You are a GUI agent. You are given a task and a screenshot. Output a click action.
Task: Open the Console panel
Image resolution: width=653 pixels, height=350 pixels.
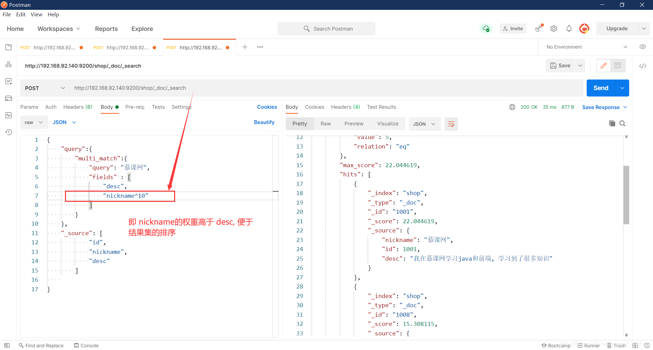[x=86, y=345]
